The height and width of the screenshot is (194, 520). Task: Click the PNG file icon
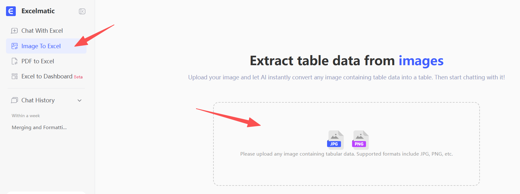pyautogui.click(x=360, y=139)
